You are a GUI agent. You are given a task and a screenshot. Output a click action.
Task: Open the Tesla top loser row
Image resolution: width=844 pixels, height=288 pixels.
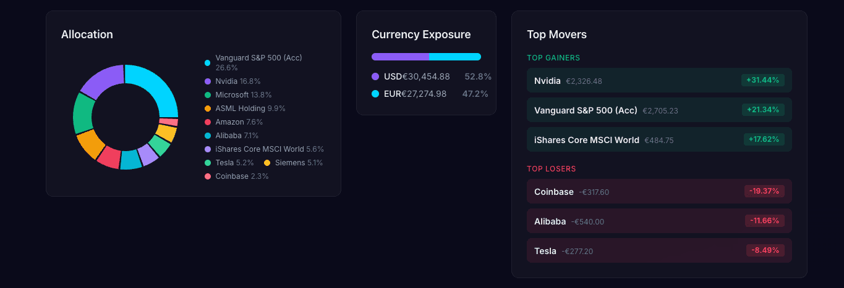pos(659,250)
